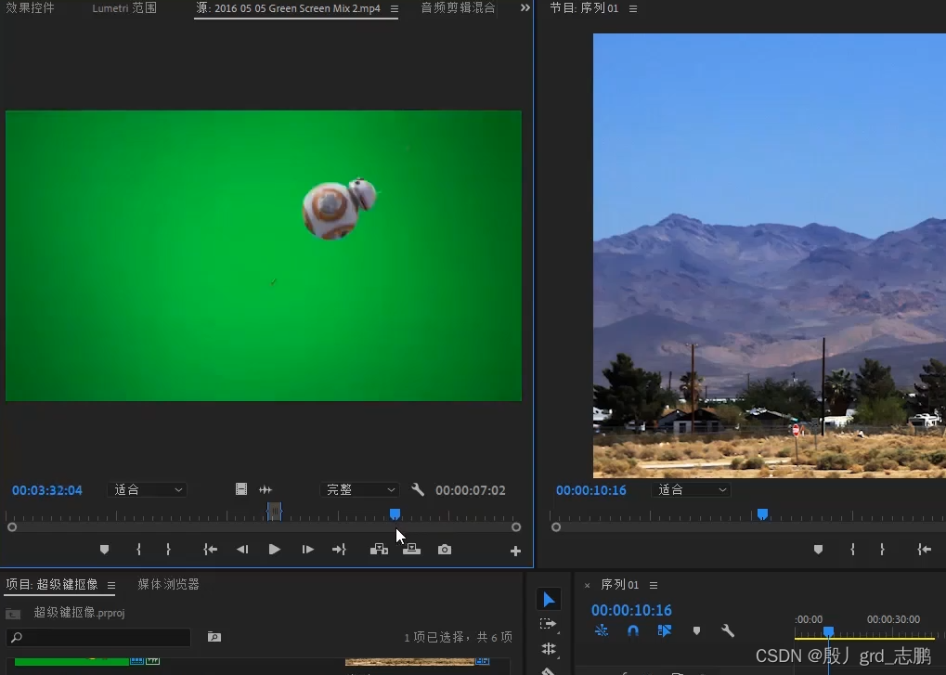Click Source zoom bar right handle

(x=516, y=527)
